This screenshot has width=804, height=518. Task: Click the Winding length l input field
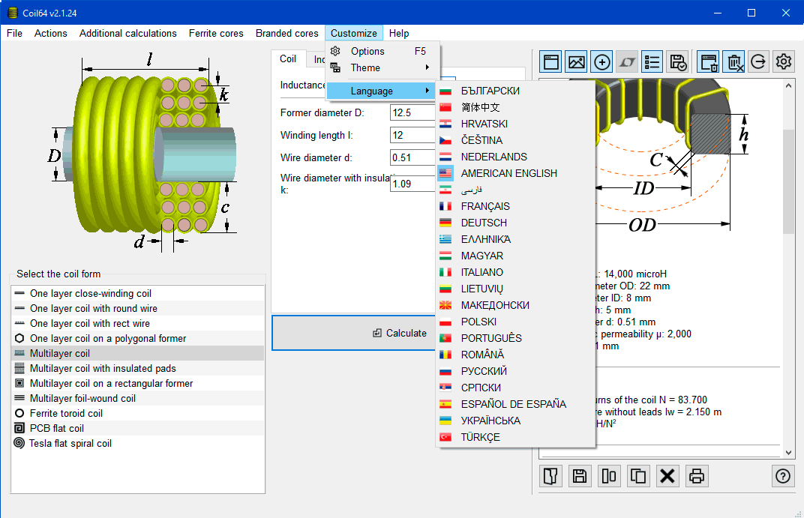[412, 135]
